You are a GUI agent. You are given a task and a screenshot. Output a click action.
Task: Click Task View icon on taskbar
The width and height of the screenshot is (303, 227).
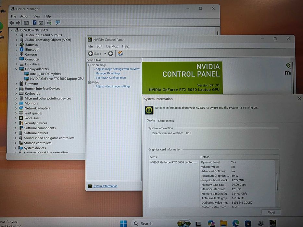click(198, 224)
